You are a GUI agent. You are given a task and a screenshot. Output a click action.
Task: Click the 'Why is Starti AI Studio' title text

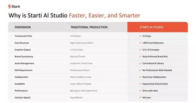(38, 16)
